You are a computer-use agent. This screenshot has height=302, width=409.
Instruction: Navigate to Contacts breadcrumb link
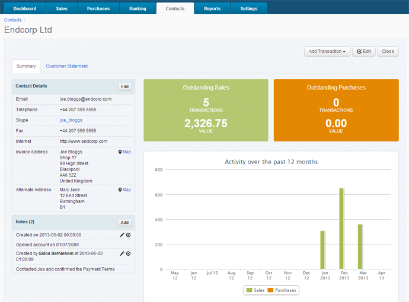pos(13,20)
